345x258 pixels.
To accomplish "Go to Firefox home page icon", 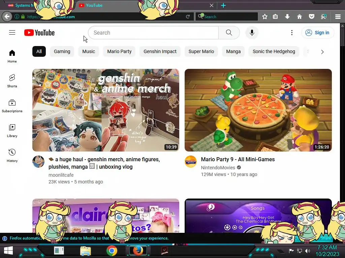I will 299,16.
